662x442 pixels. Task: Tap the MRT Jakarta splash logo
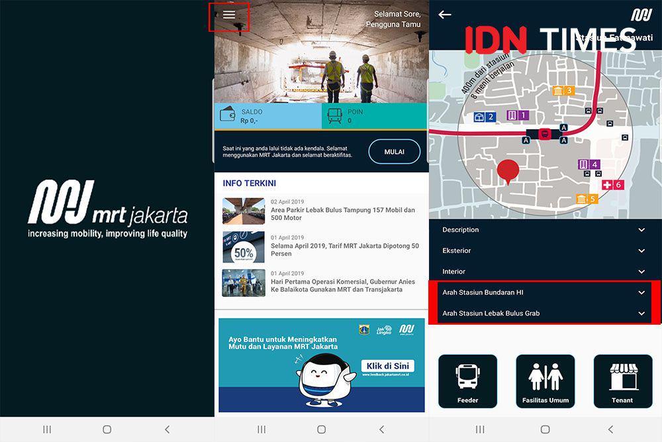tap(108, 208)
